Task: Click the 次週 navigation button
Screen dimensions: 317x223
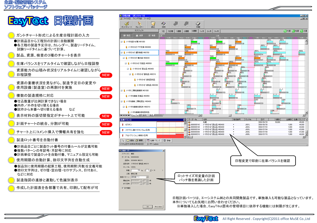Action: (x=304, y=31)
